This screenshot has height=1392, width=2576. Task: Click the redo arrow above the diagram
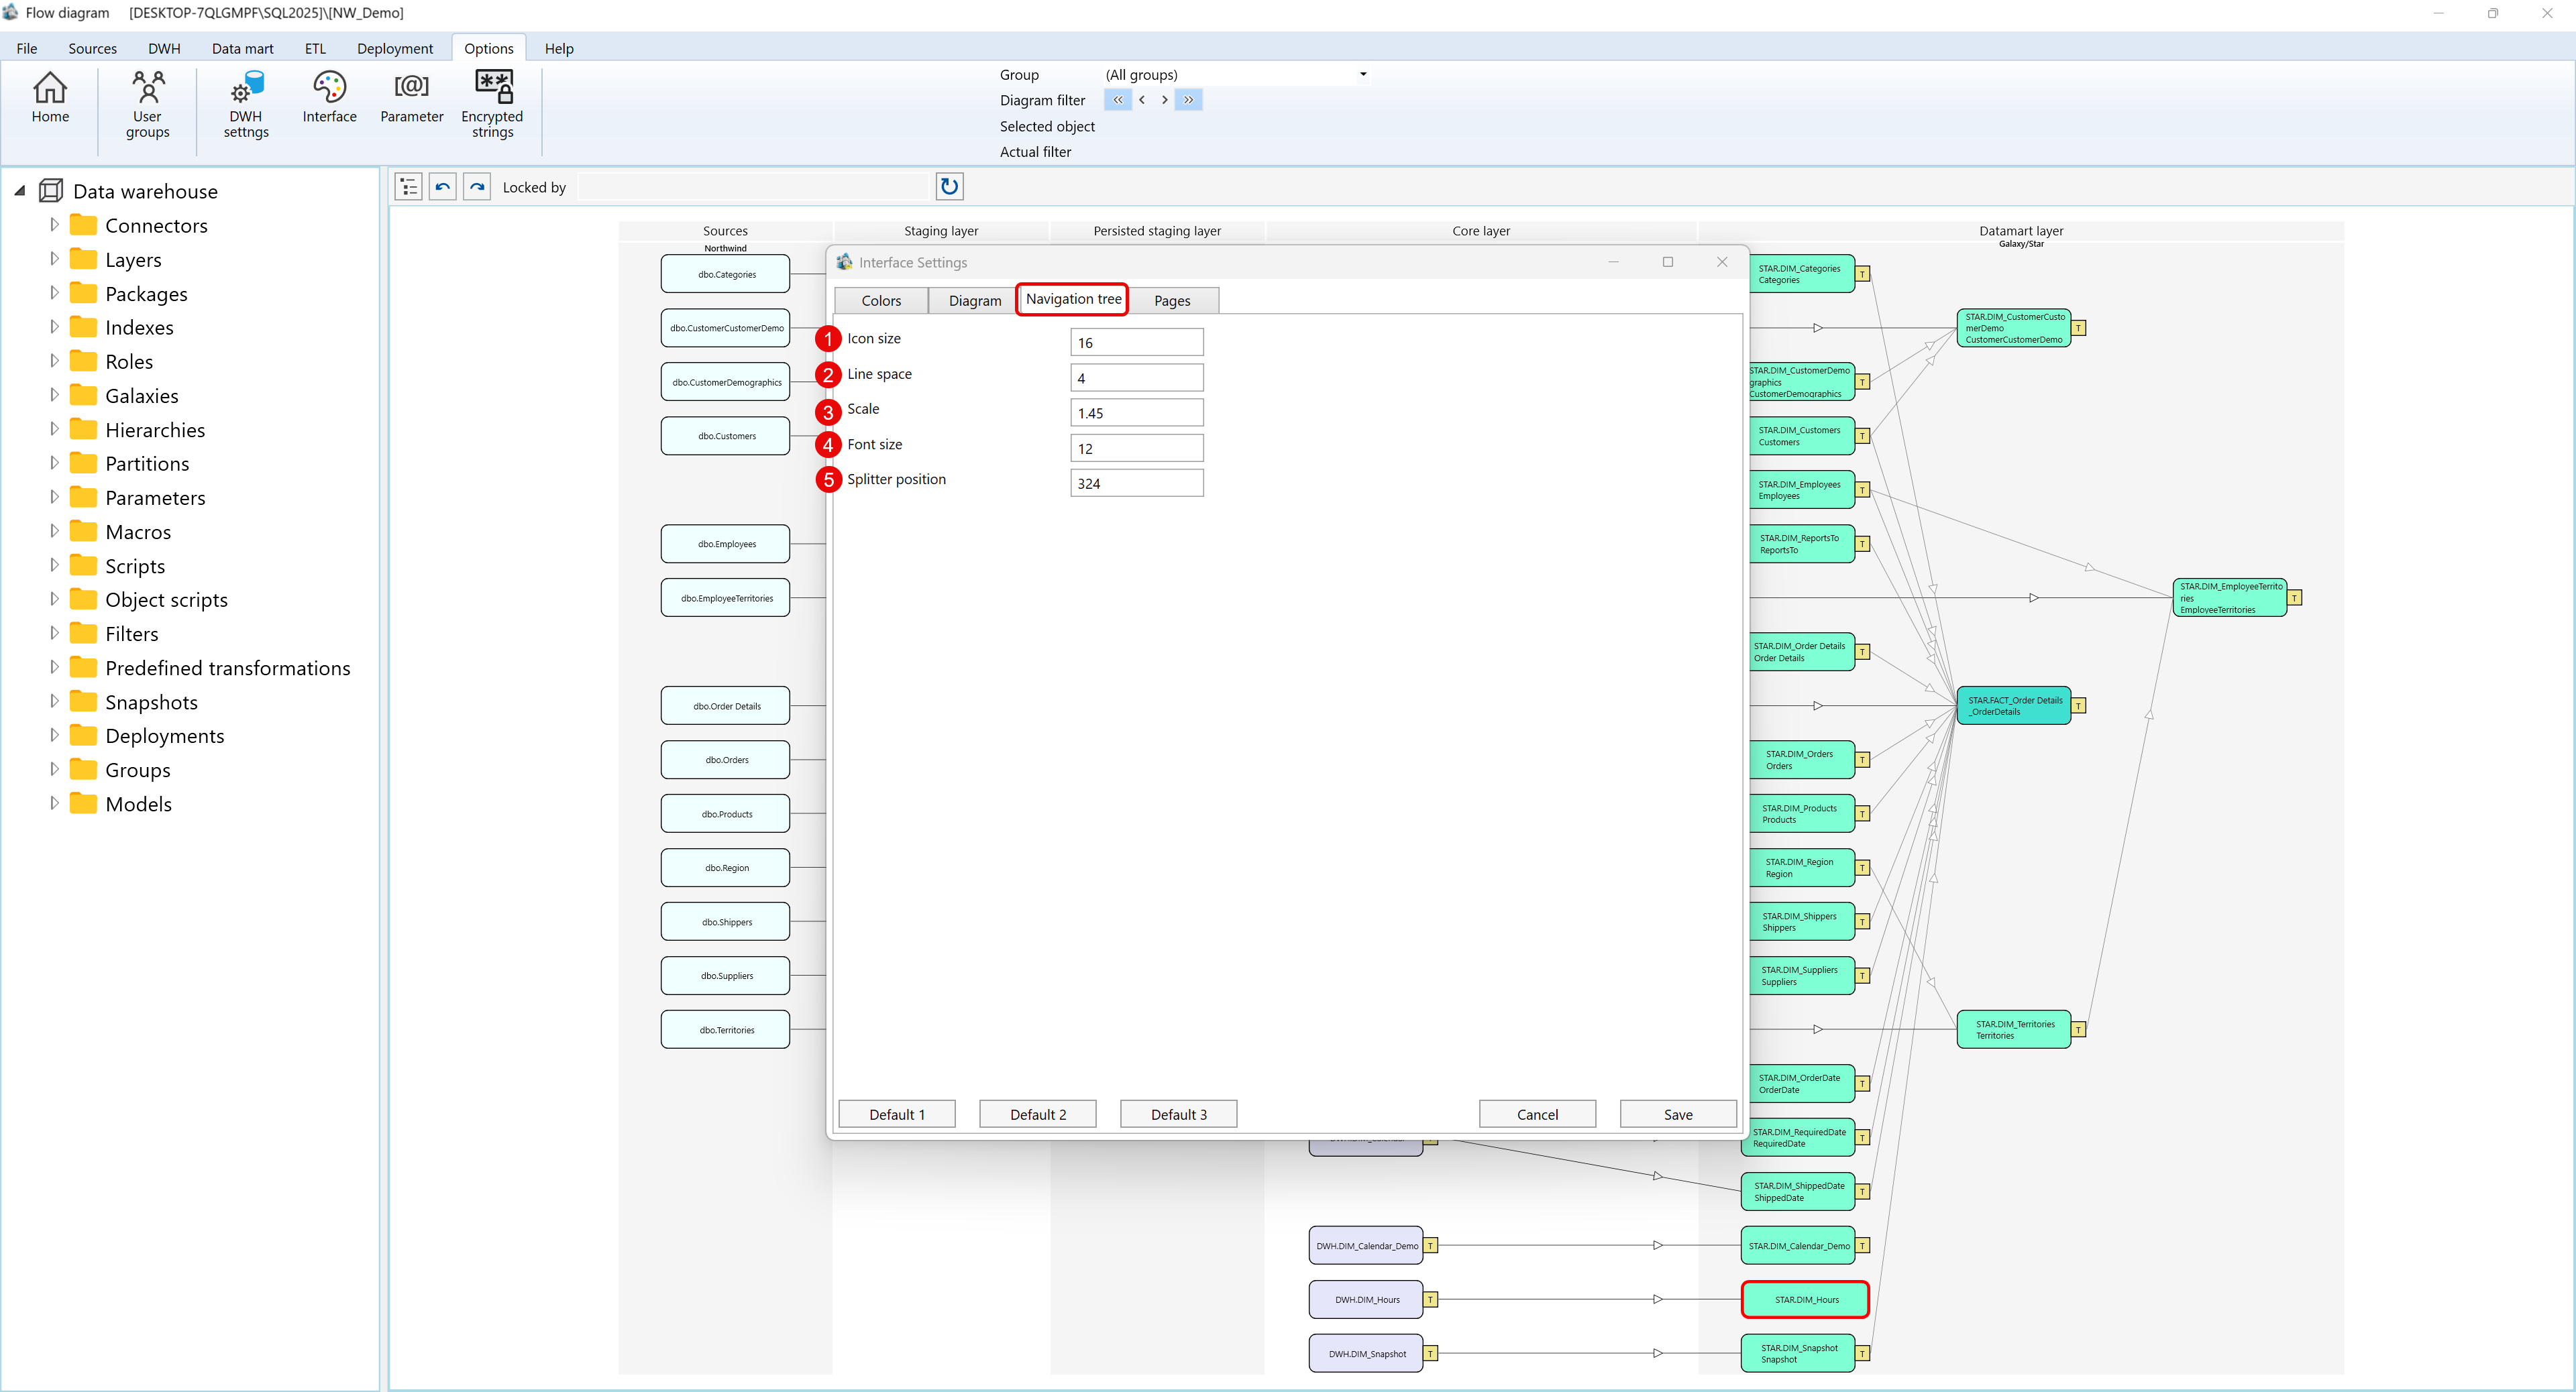(x=477, y=186)
